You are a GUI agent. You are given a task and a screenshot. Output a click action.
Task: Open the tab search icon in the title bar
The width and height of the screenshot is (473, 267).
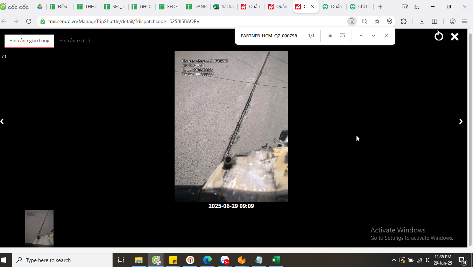point(405,7)
